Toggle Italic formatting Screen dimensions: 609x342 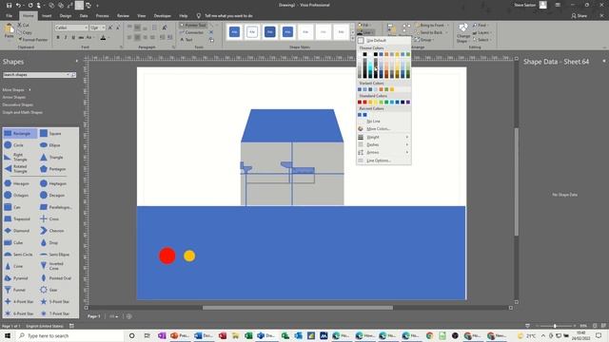point(66,38)
